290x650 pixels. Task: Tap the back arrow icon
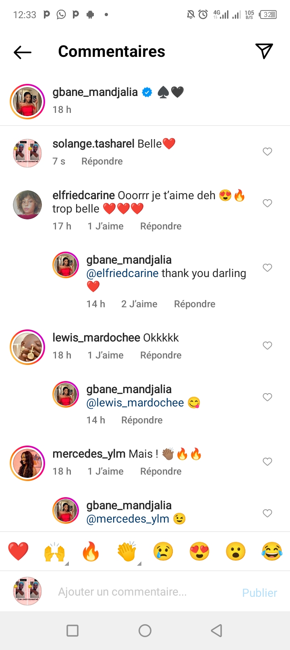point(23,52)
